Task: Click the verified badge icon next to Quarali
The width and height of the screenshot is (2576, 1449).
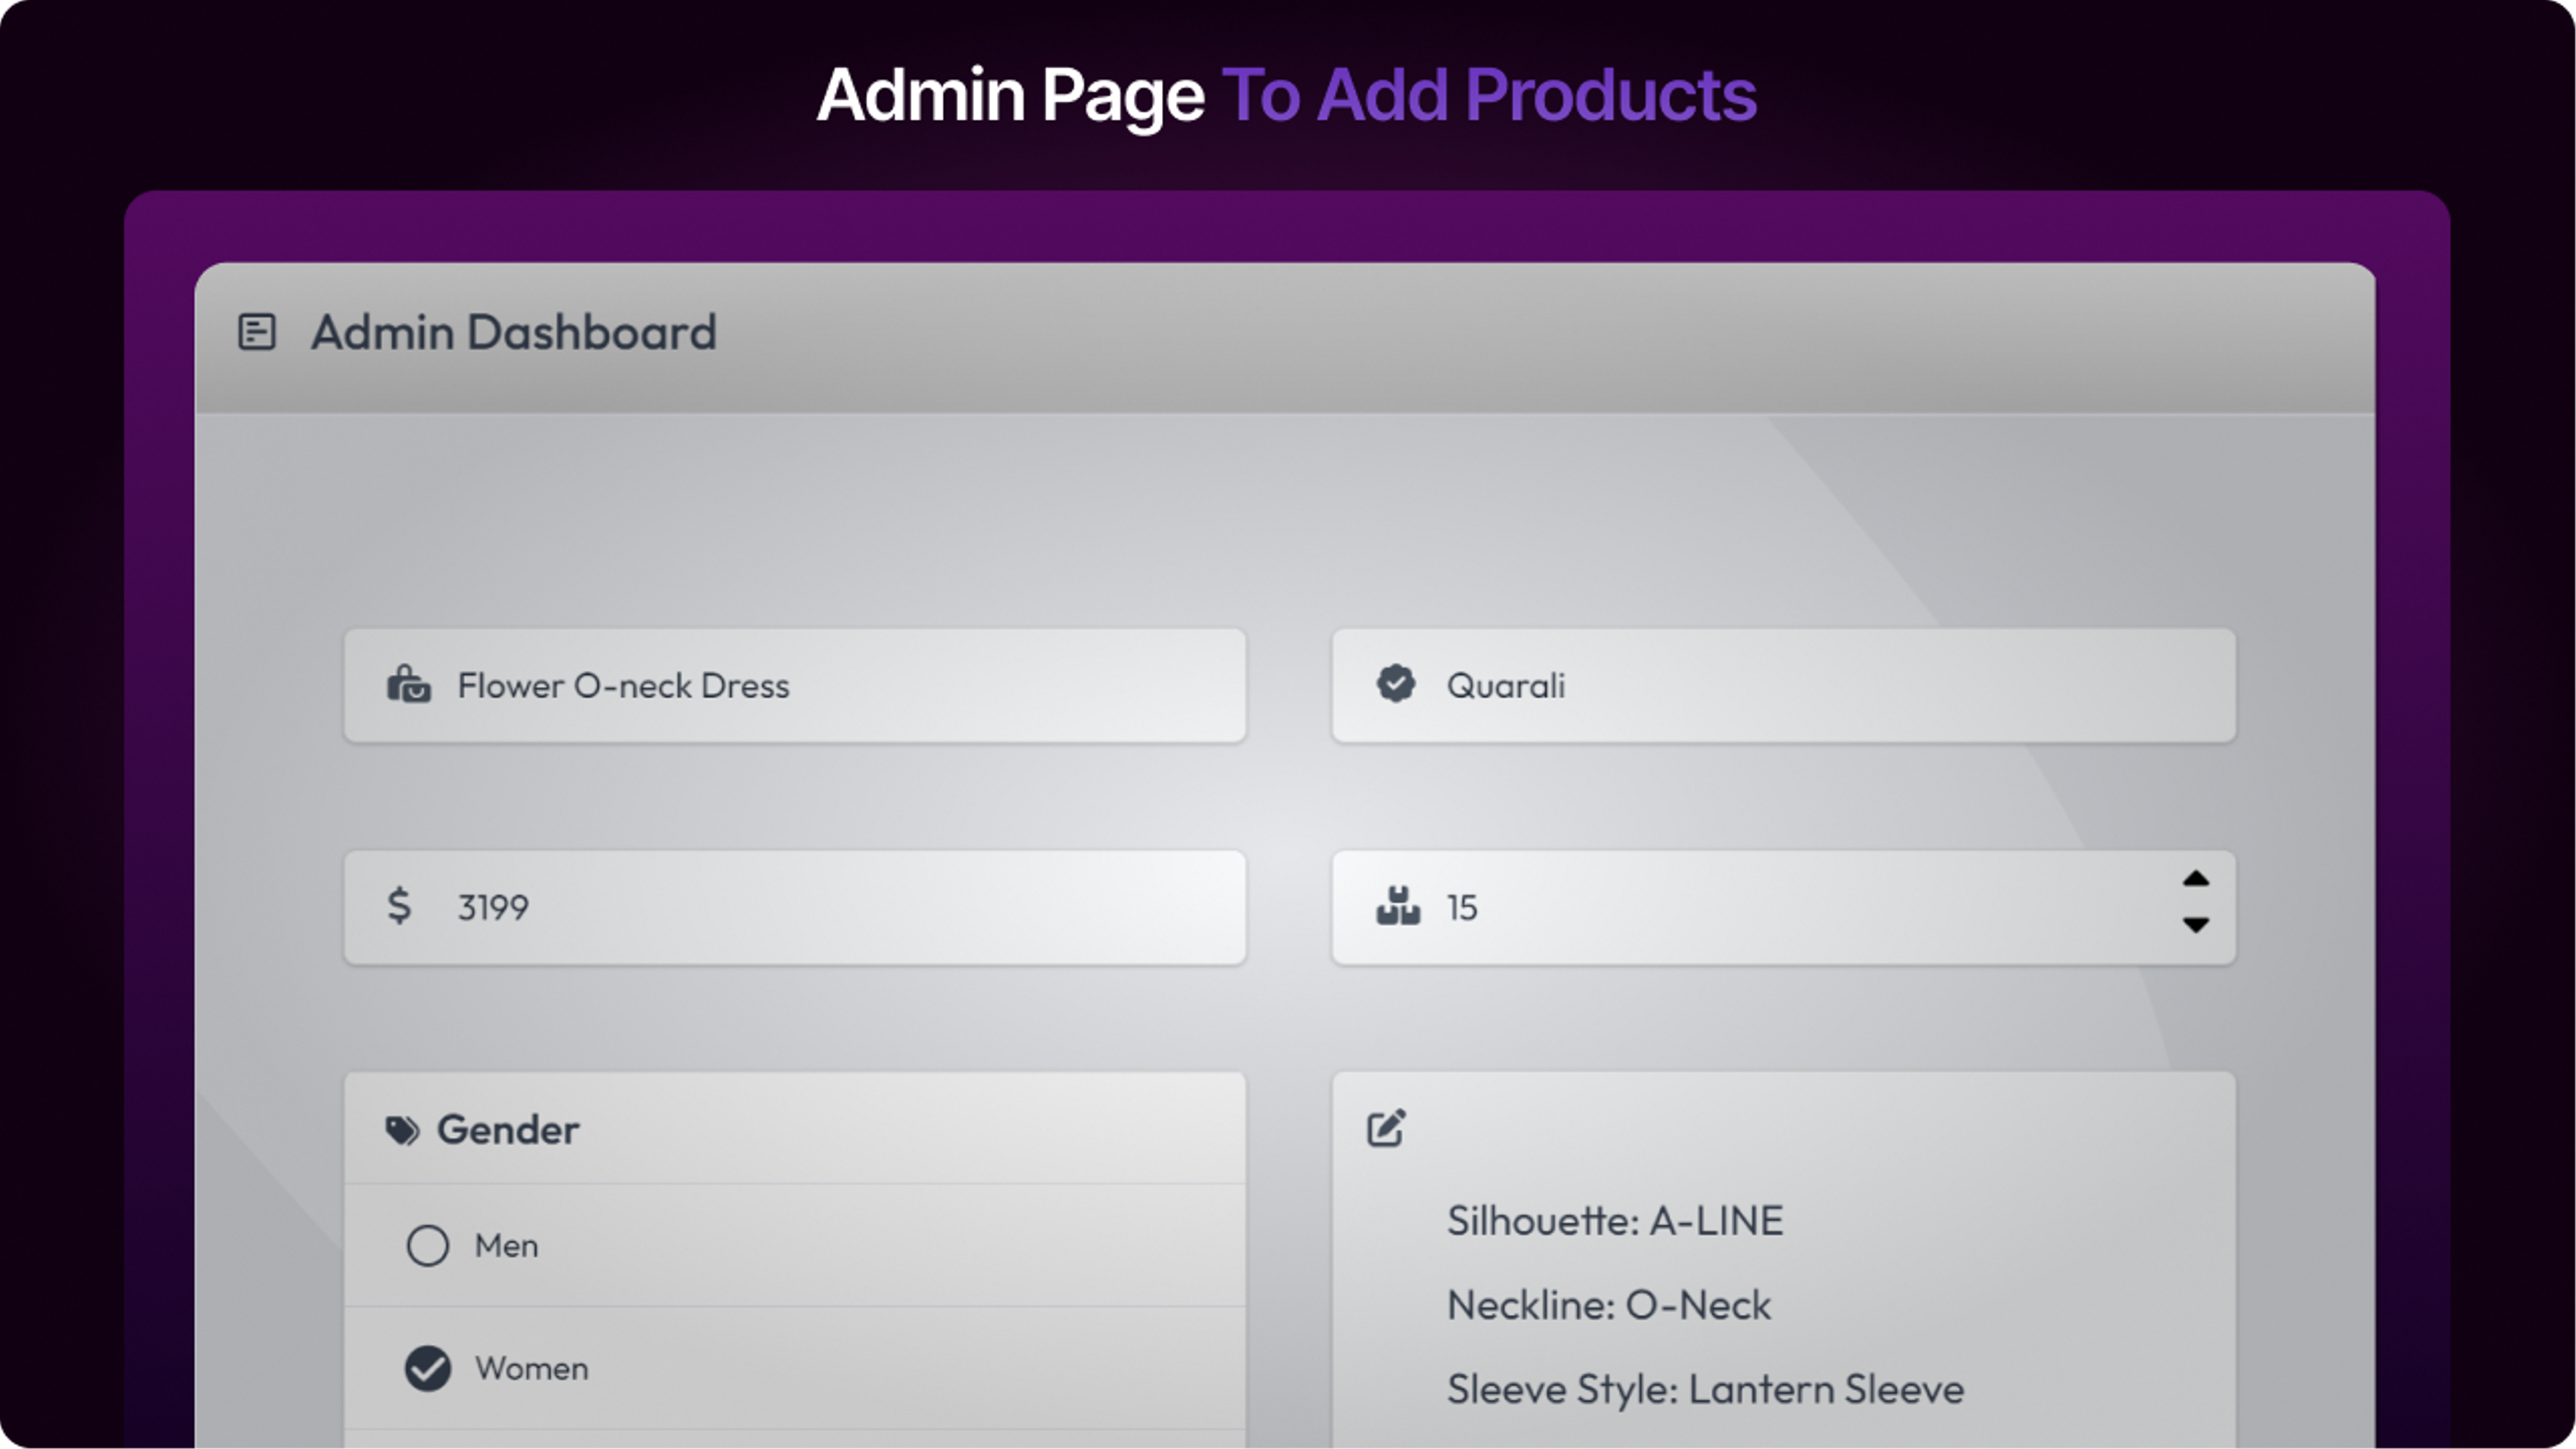Action: (1396, 684)
